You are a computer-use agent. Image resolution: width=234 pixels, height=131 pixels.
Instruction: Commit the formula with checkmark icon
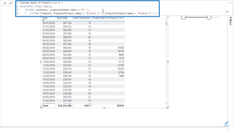[11, 3]
